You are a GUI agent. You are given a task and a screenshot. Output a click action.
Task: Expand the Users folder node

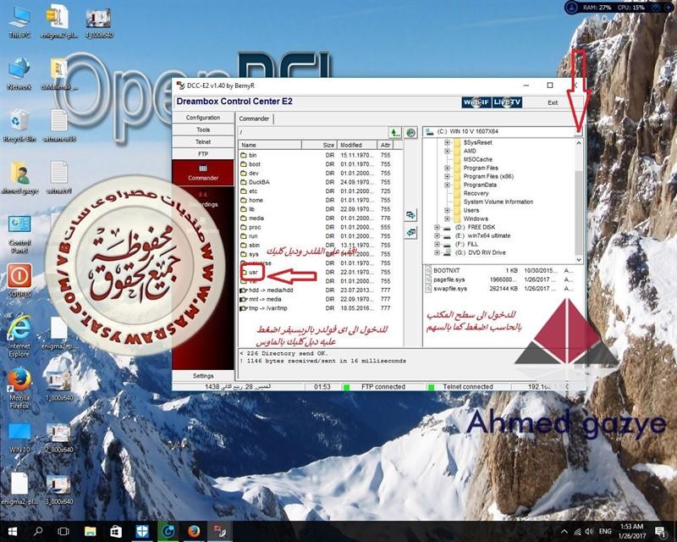point(447,211)
